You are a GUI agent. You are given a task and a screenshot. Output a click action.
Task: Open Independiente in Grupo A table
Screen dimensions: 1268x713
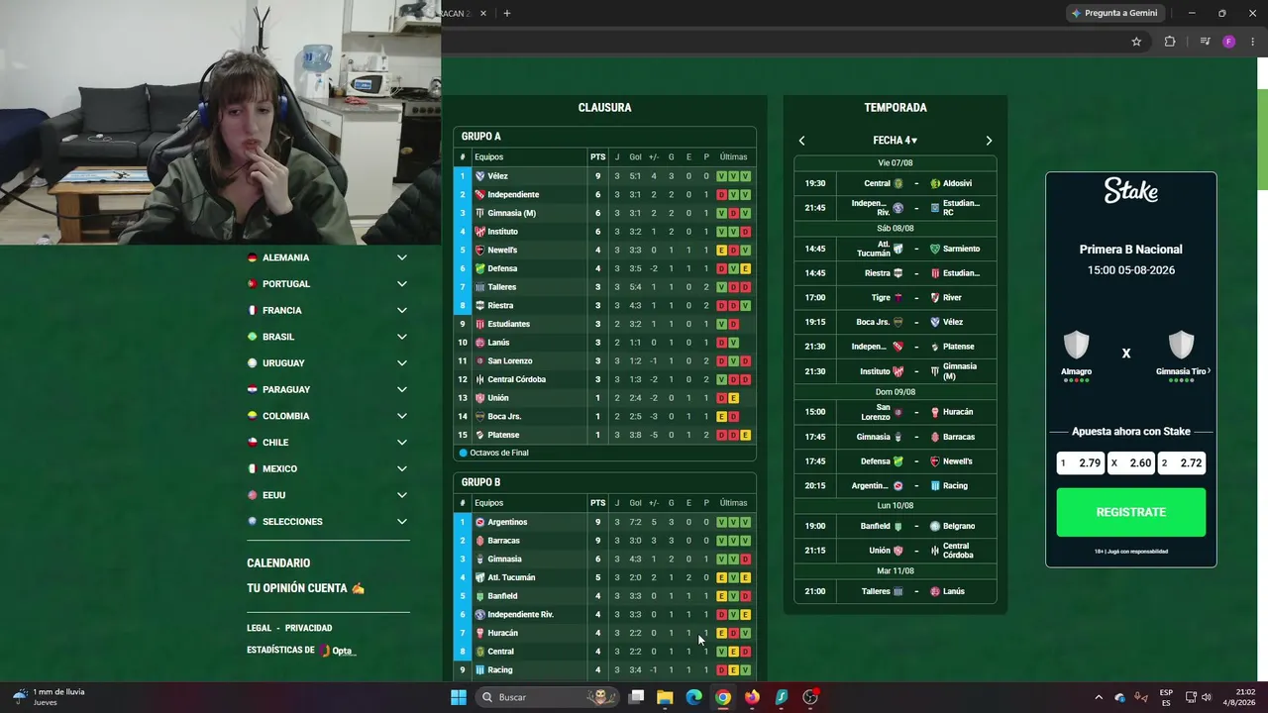click(604, 195)
